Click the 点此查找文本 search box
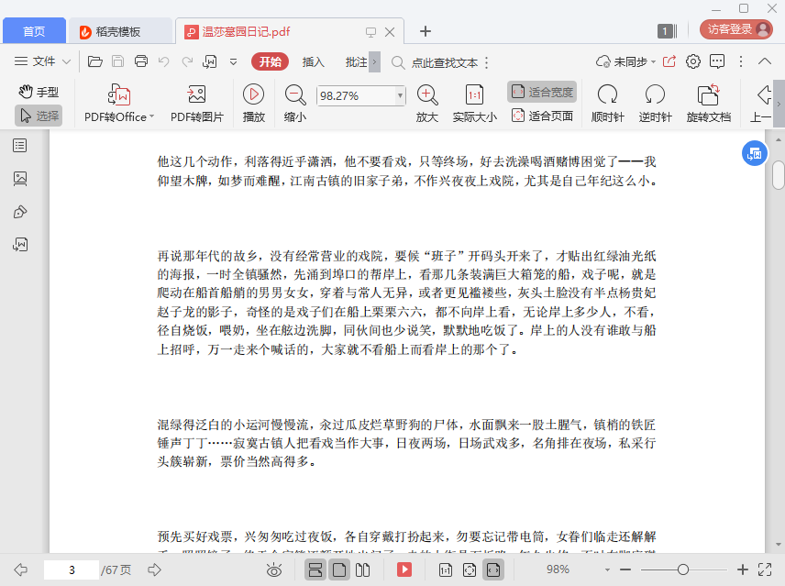Screen dimensions: 785x586 (445, 62)
